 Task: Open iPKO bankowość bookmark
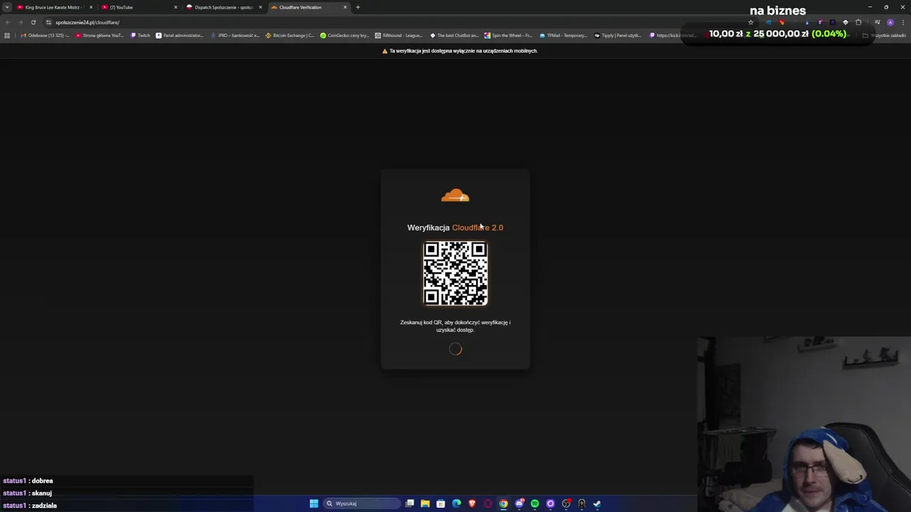[x=235, y=36]
